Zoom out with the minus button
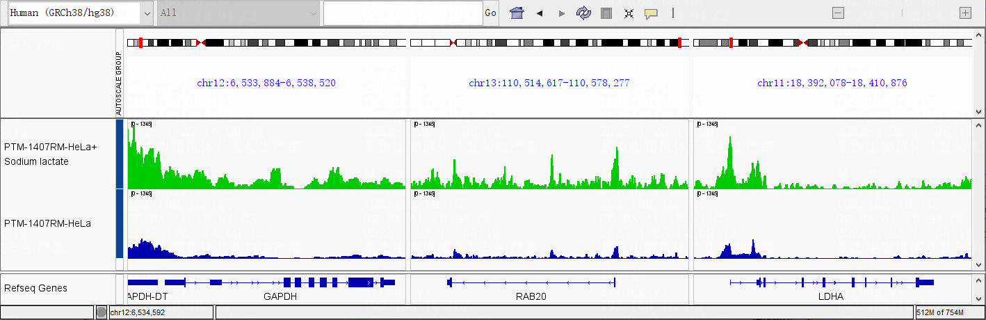 coord(839,13)
